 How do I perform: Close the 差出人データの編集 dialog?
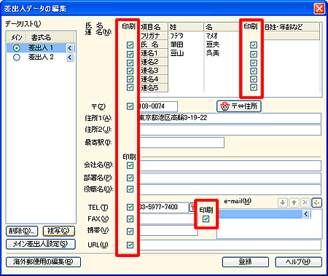click(x=319, y=9)
